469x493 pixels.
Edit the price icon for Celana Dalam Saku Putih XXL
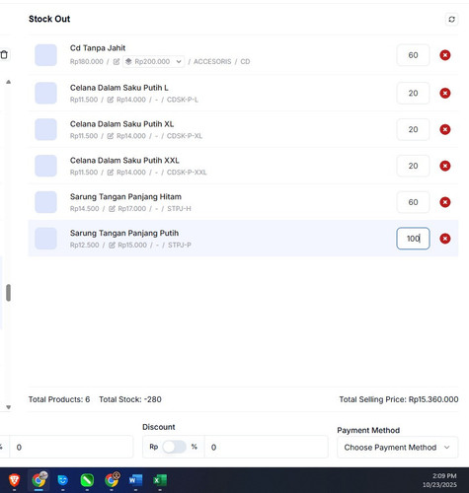pyautogui.click(x=111, y=173)
